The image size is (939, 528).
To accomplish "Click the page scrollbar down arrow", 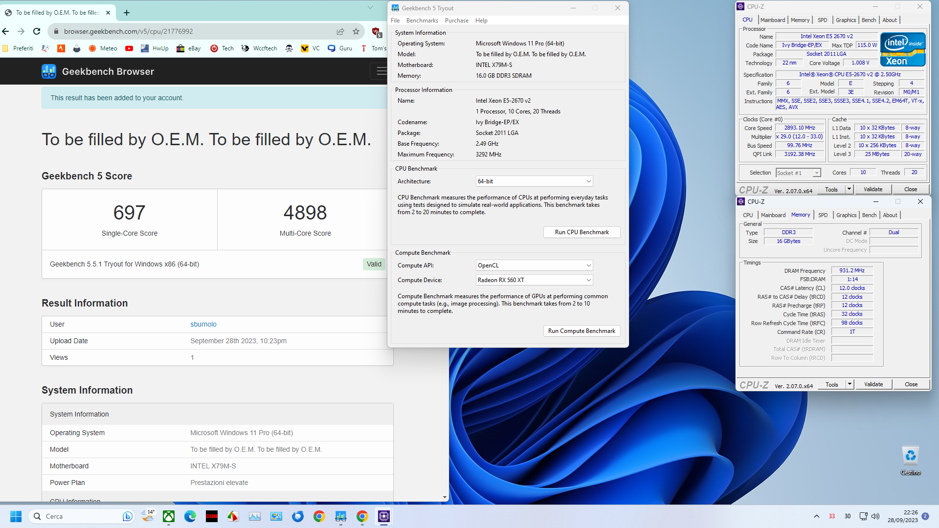I will [445, 497].
